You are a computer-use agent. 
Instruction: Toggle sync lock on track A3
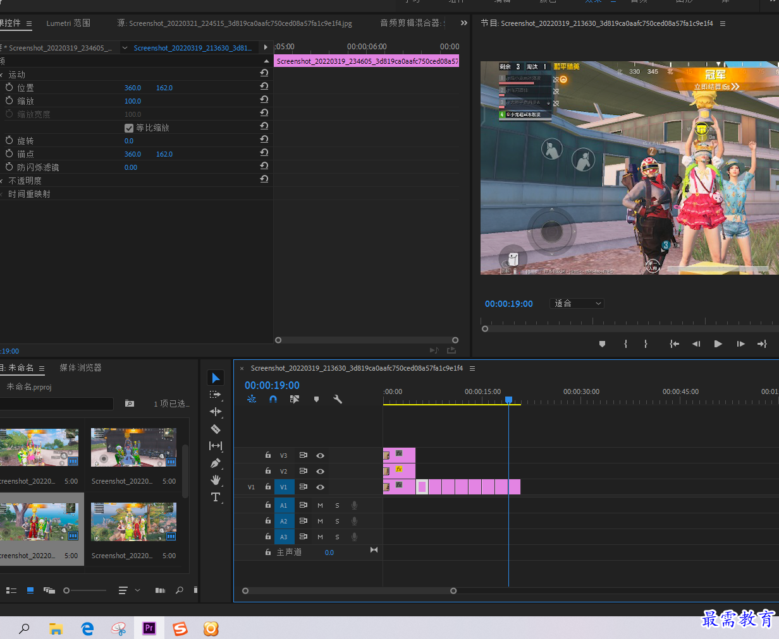pos(304,537)
